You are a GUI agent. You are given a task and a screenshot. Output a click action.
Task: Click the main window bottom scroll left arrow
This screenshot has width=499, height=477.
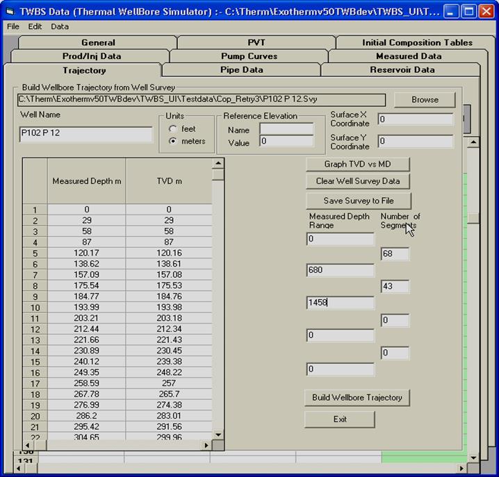[x=19, y=469]
